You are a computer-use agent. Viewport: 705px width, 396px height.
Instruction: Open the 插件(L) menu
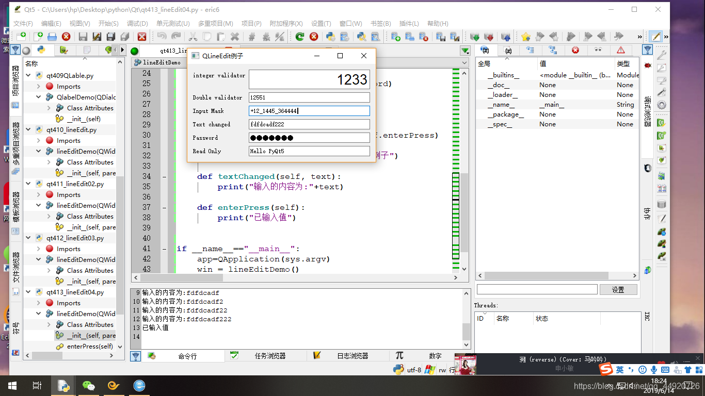pos(409,23)
